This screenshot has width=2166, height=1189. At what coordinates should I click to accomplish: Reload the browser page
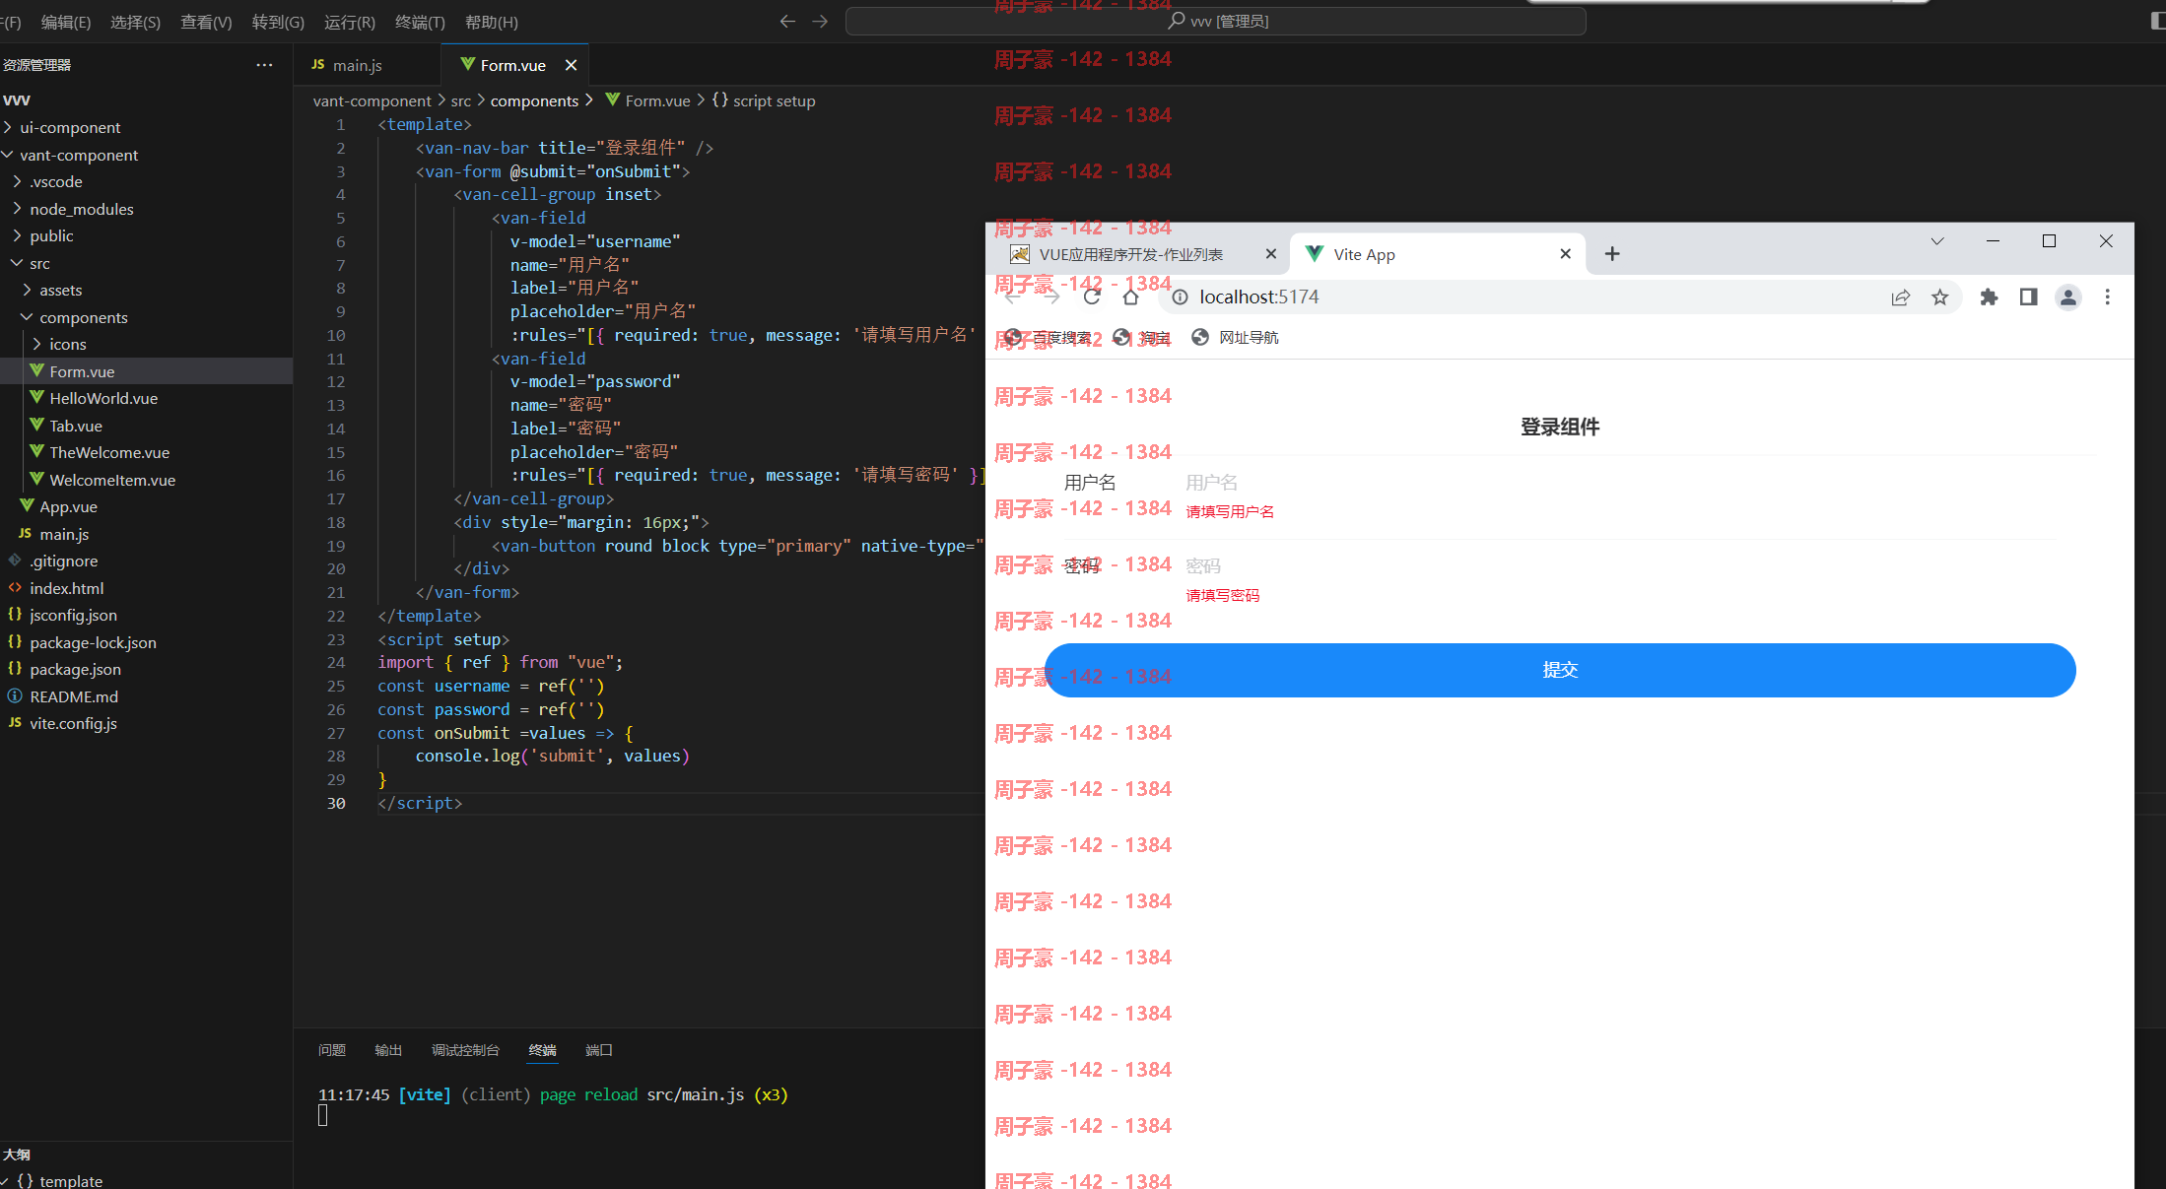click(1092, 297)
